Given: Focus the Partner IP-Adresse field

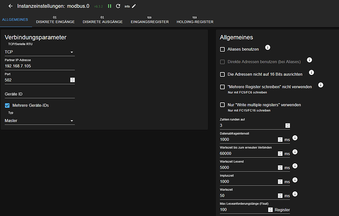Looking at the screenshot, I should [40, 66].
